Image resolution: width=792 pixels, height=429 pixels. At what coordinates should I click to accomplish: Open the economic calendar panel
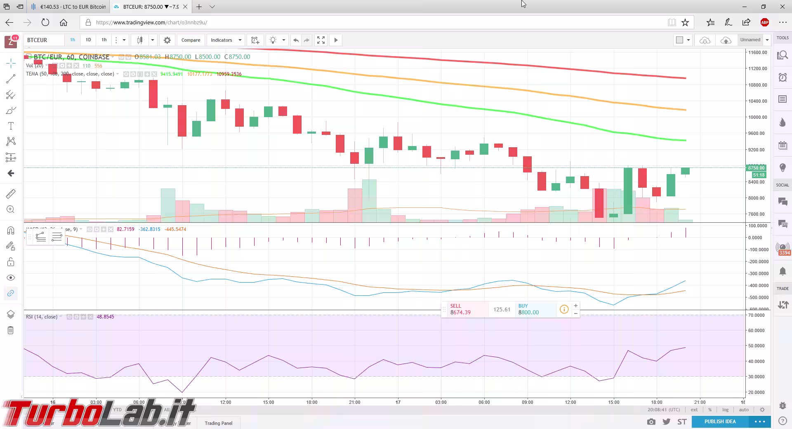click(783, 145)
